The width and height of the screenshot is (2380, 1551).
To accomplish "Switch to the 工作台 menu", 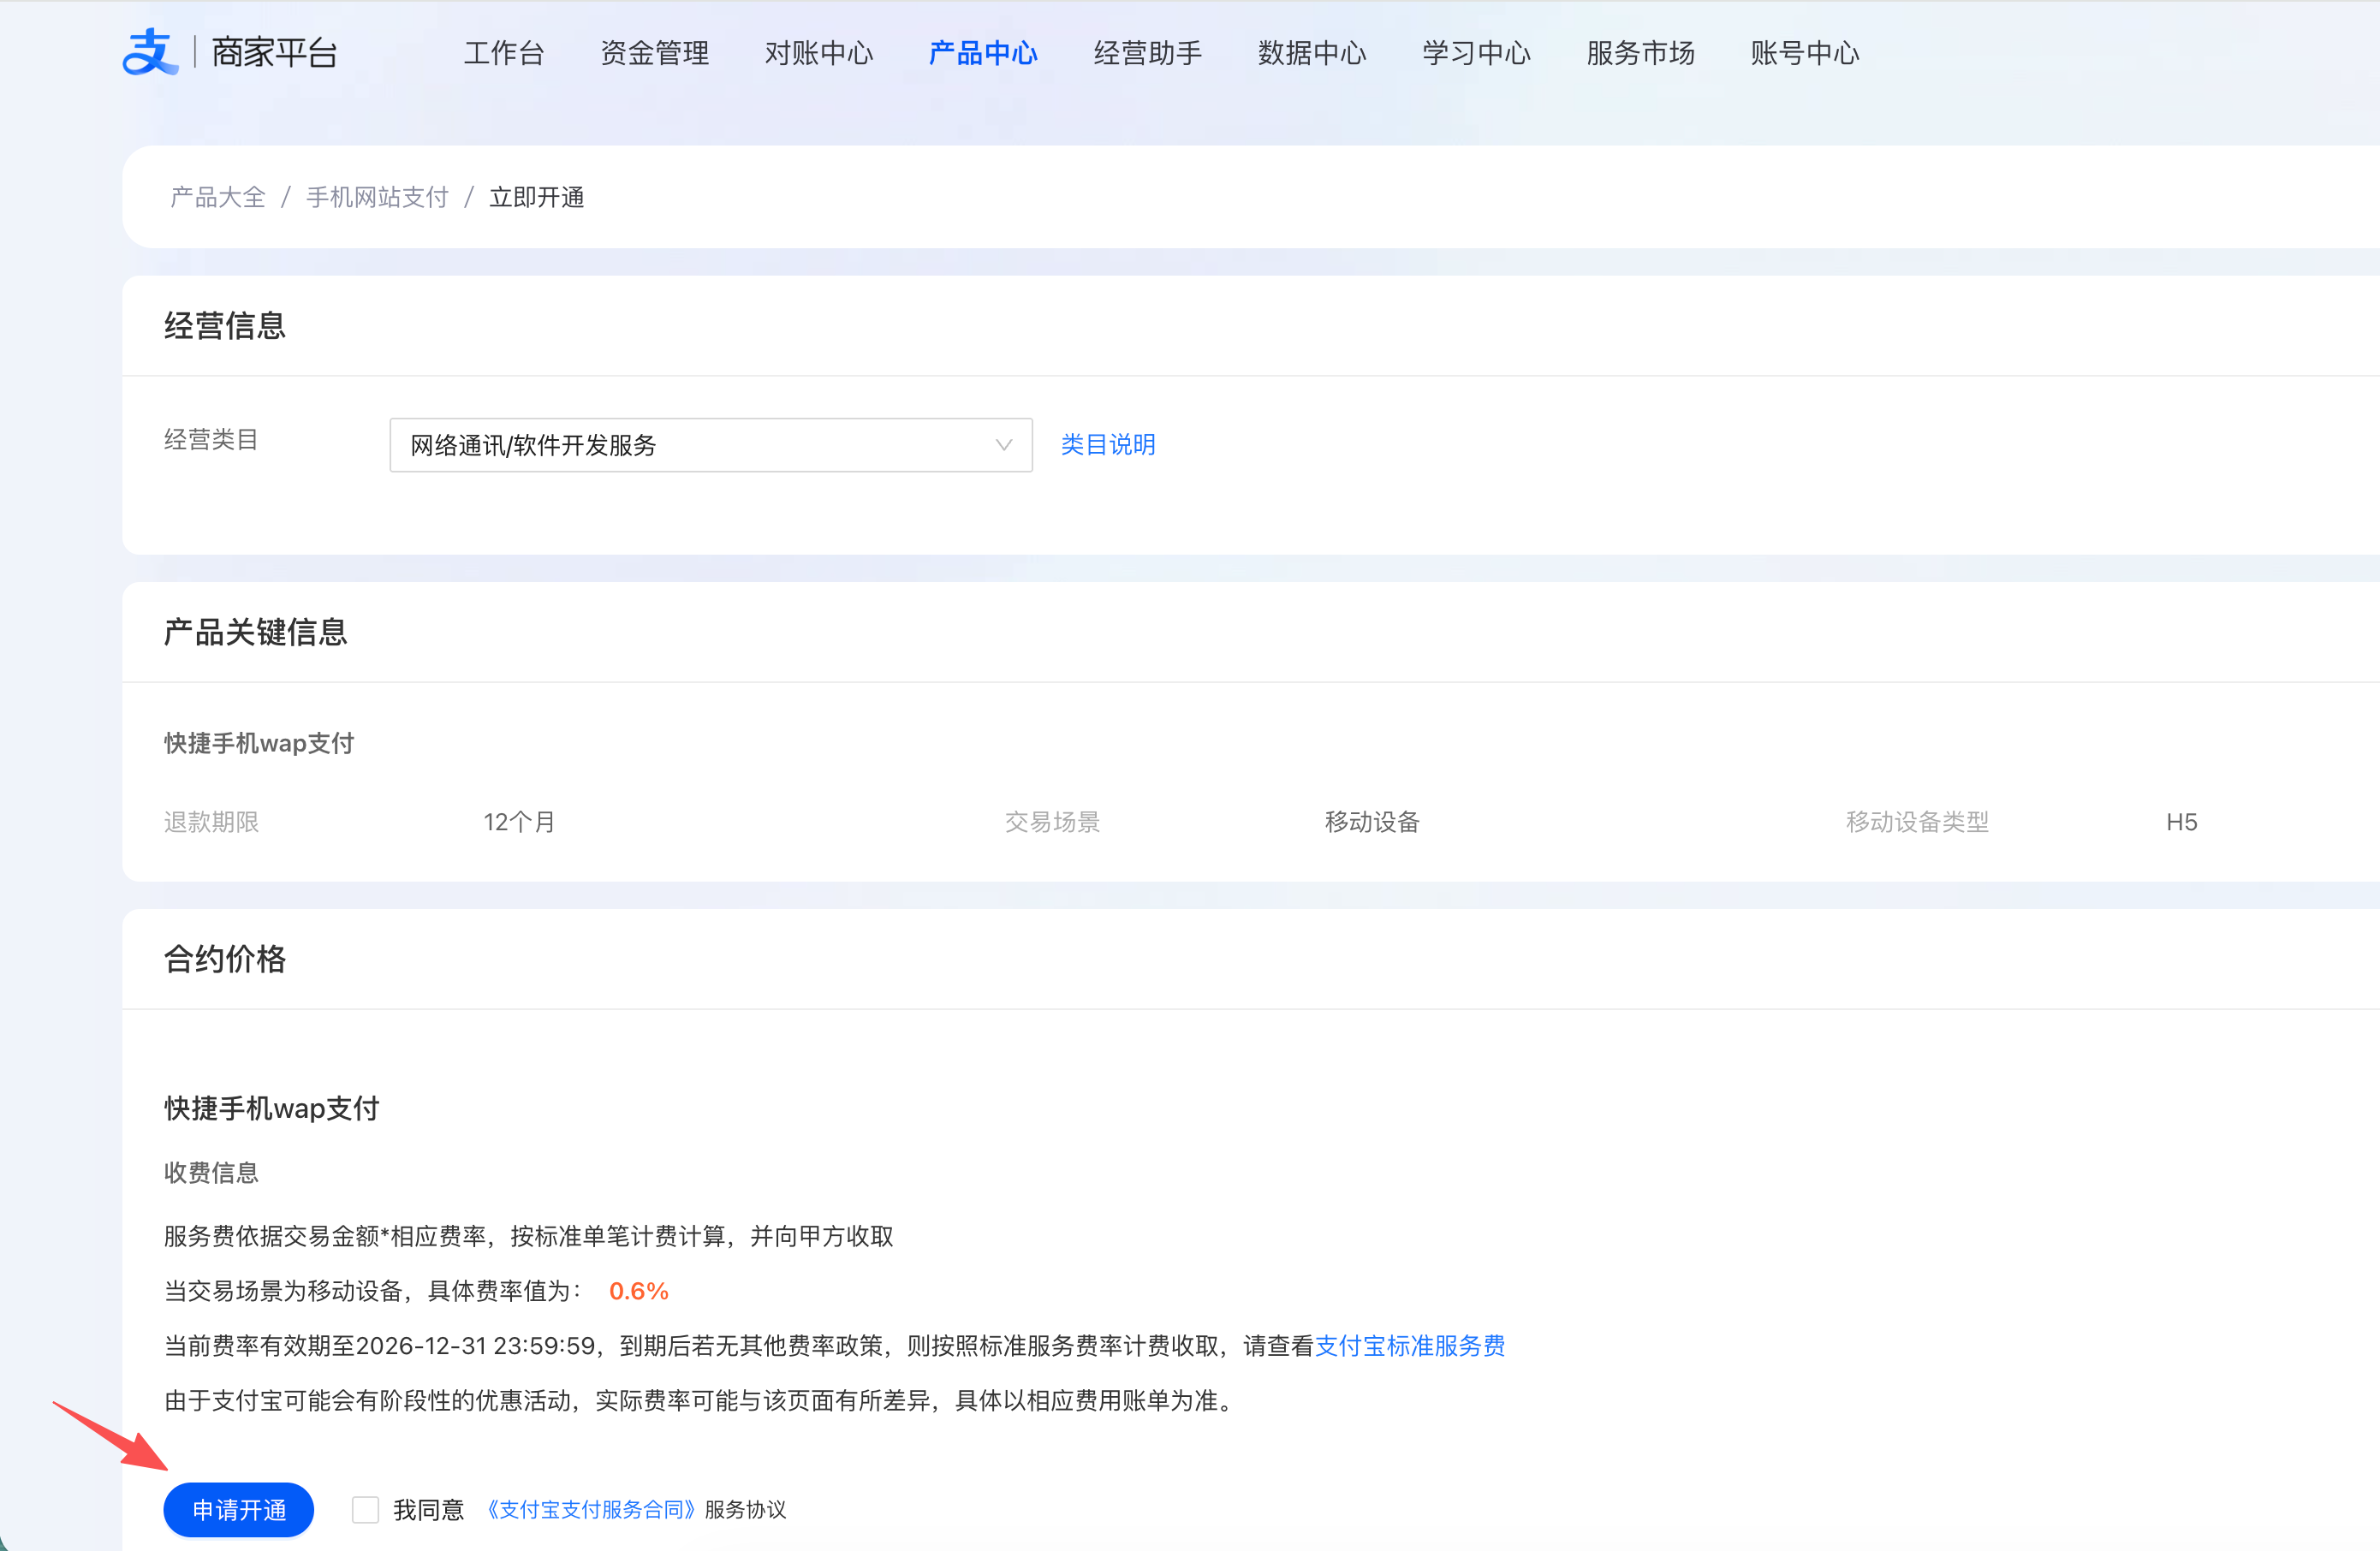I will tap(504, 53).
